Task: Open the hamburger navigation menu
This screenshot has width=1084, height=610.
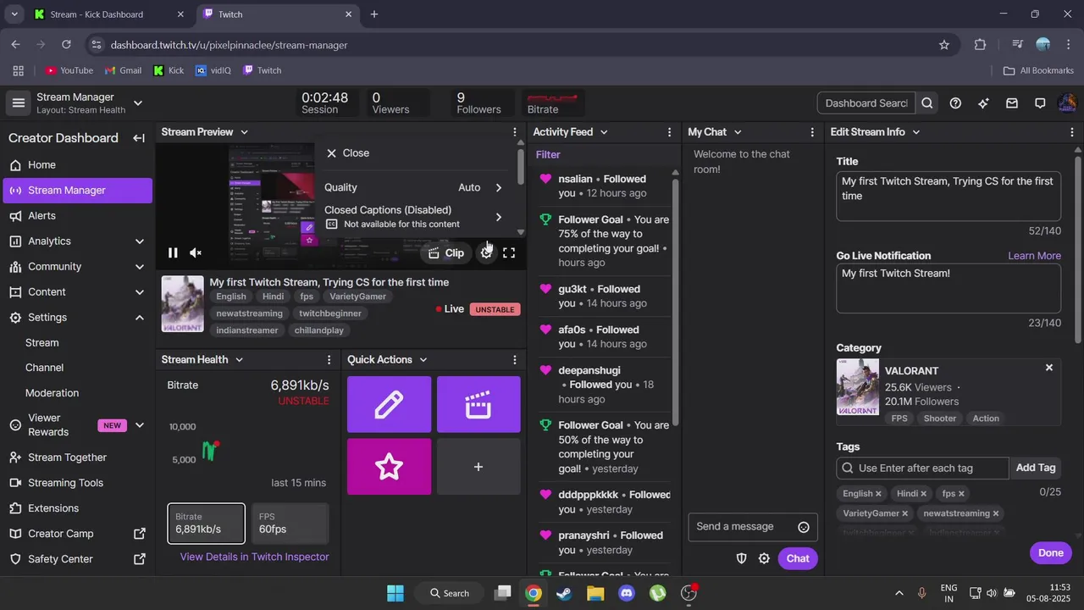Action: (18, 103)
